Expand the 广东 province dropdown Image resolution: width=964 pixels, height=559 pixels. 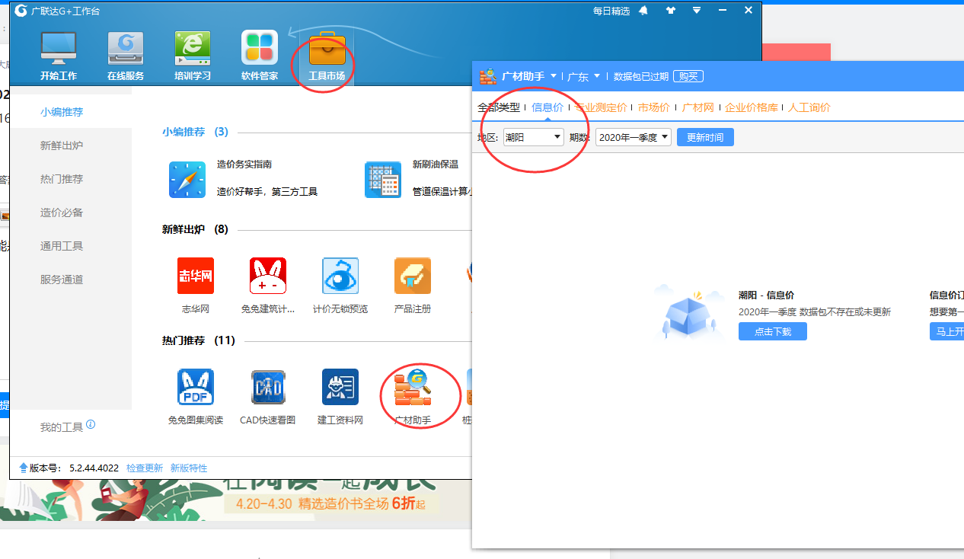[x=597, y=76]
